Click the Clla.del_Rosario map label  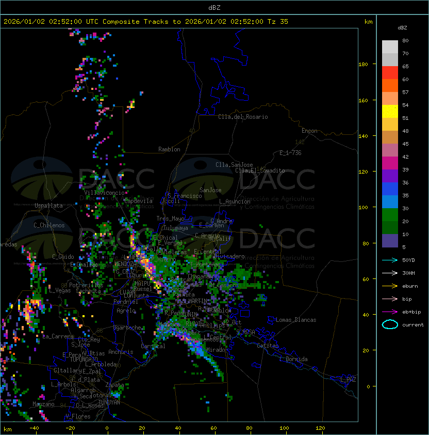[x=243, y=117]
